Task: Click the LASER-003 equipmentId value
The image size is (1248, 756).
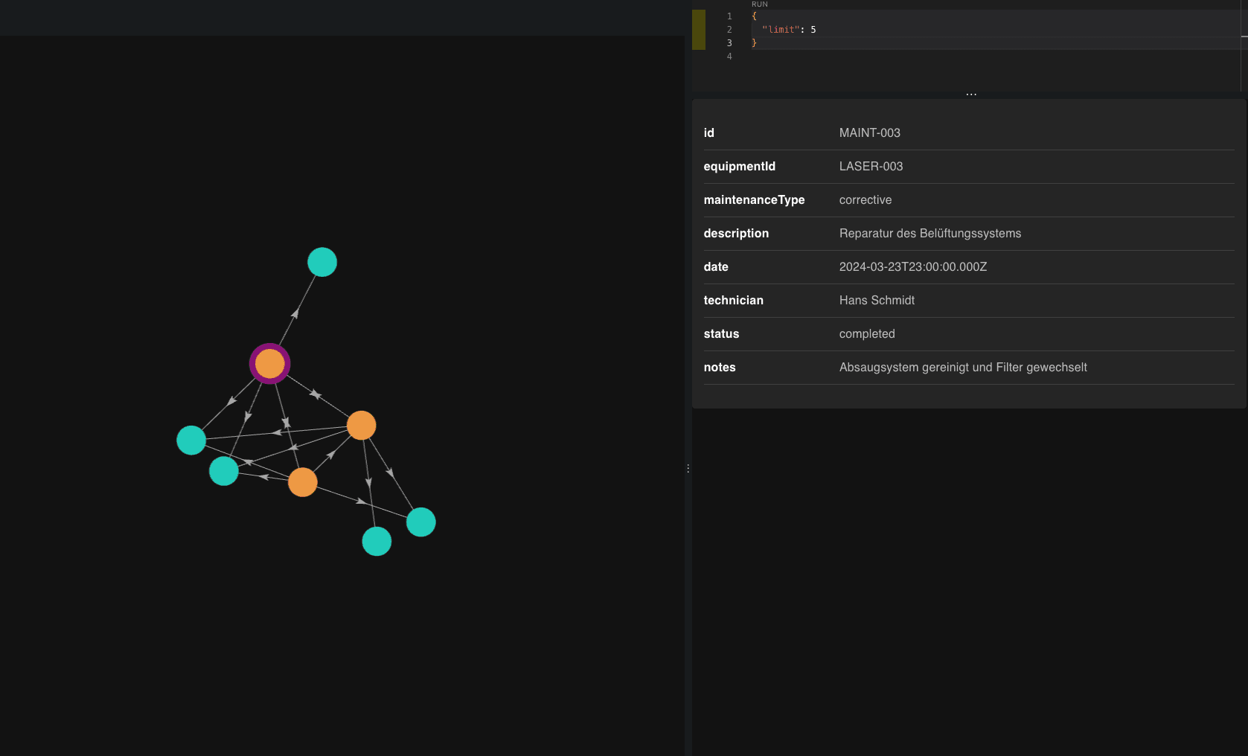Action: (871, 167)
